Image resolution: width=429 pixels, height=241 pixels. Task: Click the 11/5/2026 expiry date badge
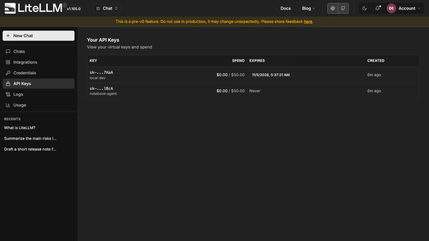[271, 75]
